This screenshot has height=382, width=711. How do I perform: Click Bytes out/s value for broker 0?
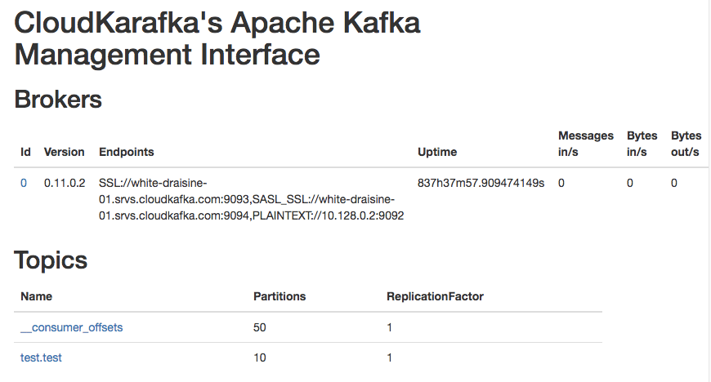[x=674, y=183]
